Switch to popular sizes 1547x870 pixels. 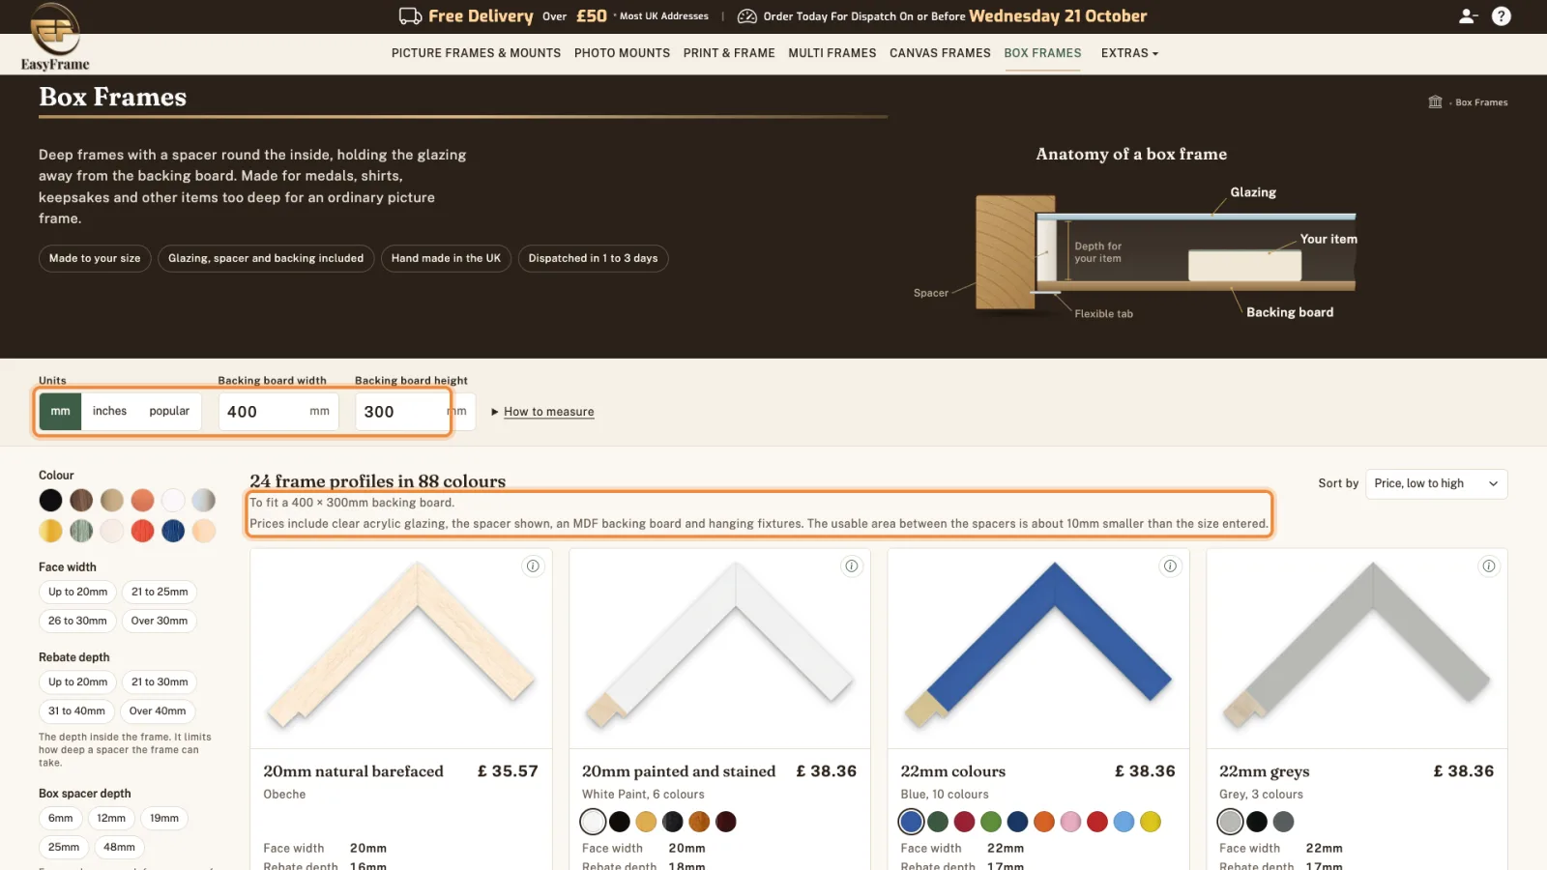point(169,411)
